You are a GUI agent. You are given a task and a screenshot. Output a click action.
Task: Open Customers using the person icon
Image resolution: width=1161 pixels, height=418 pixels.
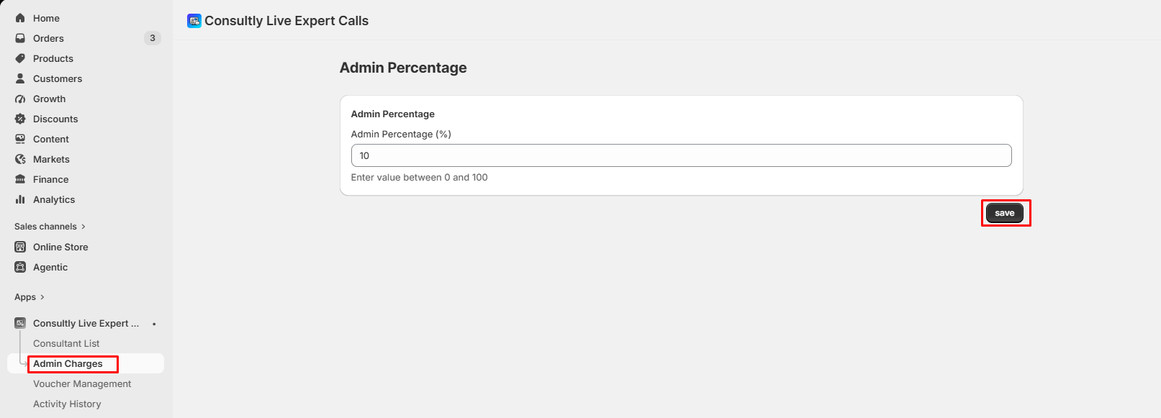point(20,78)
